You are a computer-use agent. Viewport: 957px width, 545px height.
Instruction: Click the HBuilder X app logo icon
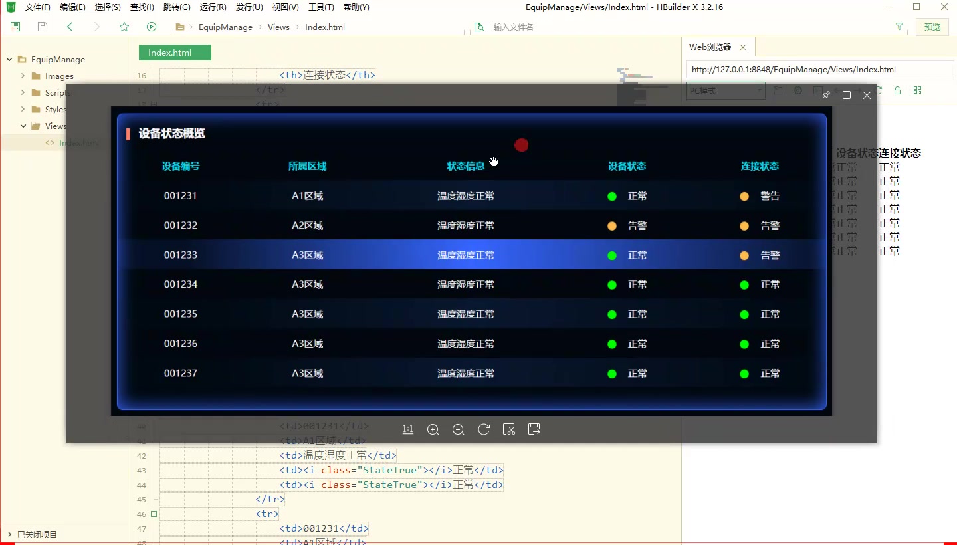tap(11, 7)
